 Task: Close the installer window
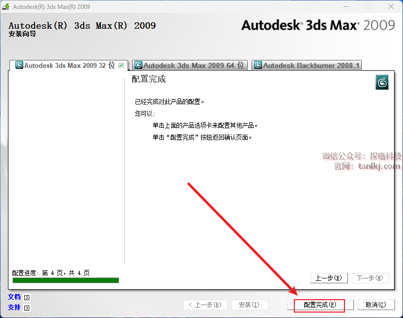tap(391, 6)
